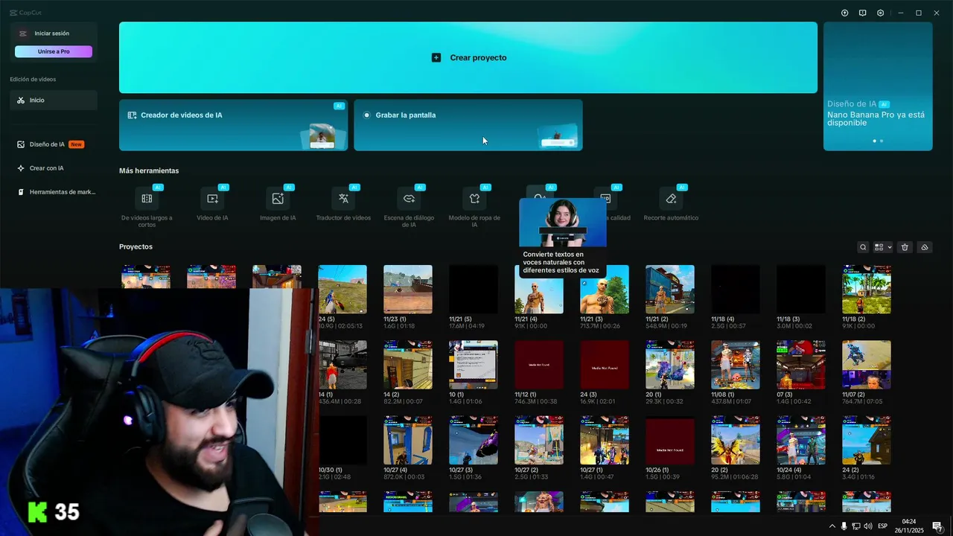Click the Nano Banana Pro promo banner

click(x=878, y=86)
